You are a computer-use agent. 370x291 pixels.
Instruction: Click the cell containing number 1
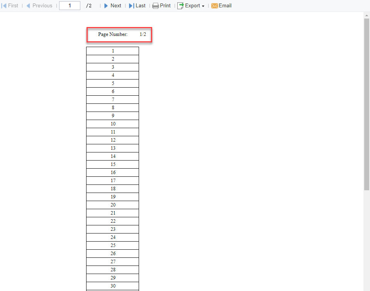point(113,51)
